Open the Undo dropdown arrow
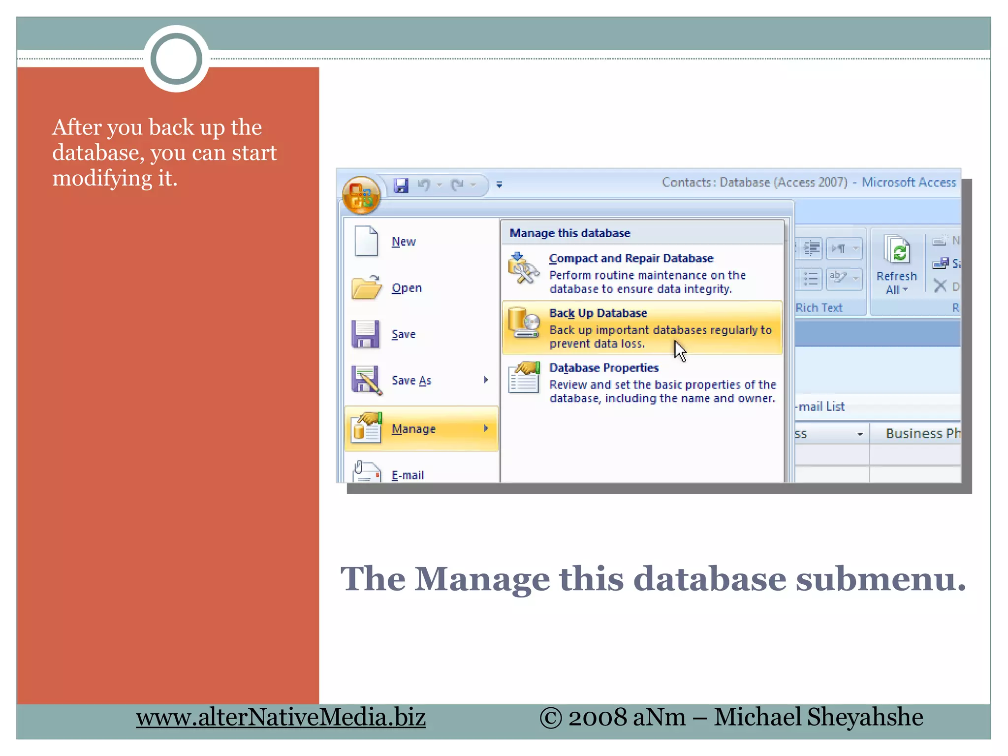Image resolution: width=1008 pixels, height=756 pixels. tap(439, 185)
